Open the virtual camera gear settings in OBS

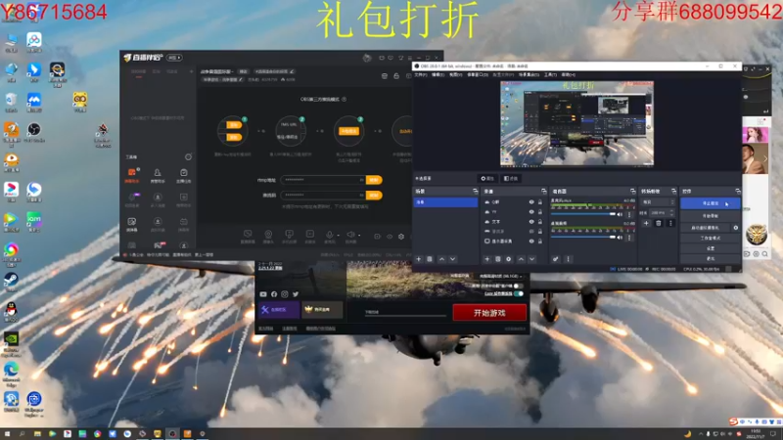click(x=736, y=228)
